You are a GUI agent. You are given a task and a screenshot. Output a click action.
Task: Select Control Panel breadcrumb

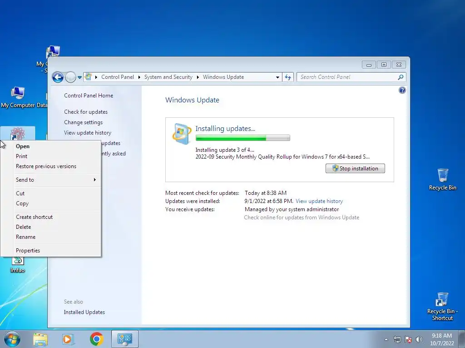point(118,77)
